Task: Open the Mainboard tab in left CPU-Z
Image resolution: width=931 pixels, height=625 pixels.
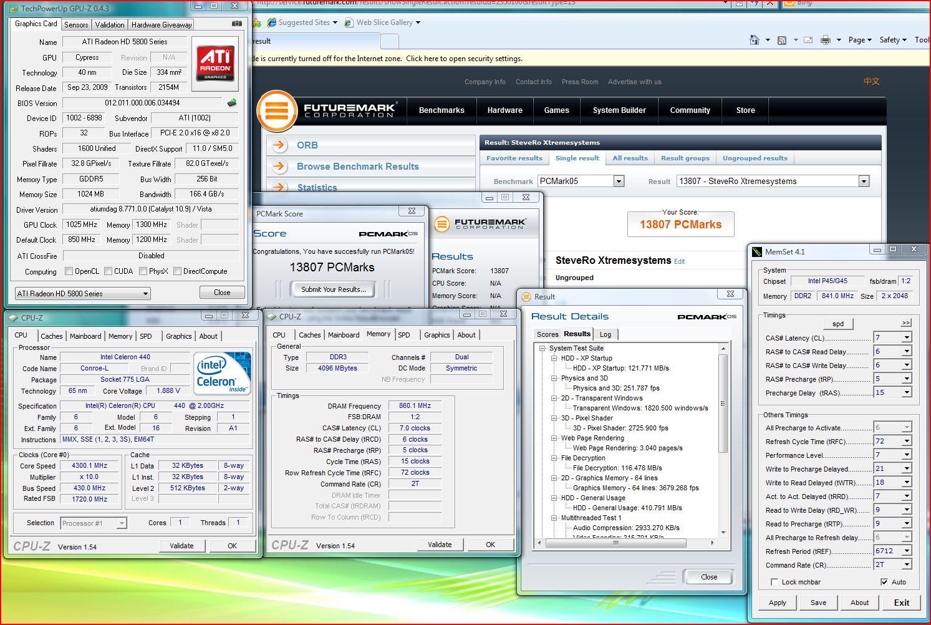Action: (x=85, y=336)
